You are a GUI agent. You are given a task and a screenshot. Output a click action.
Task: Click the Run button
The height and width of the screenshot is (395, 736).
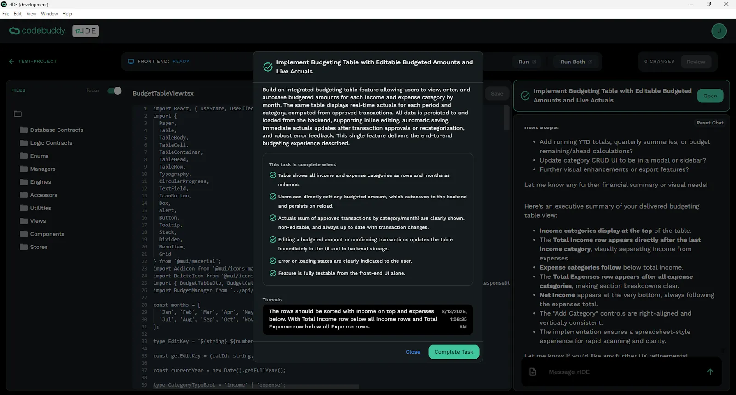527,62
